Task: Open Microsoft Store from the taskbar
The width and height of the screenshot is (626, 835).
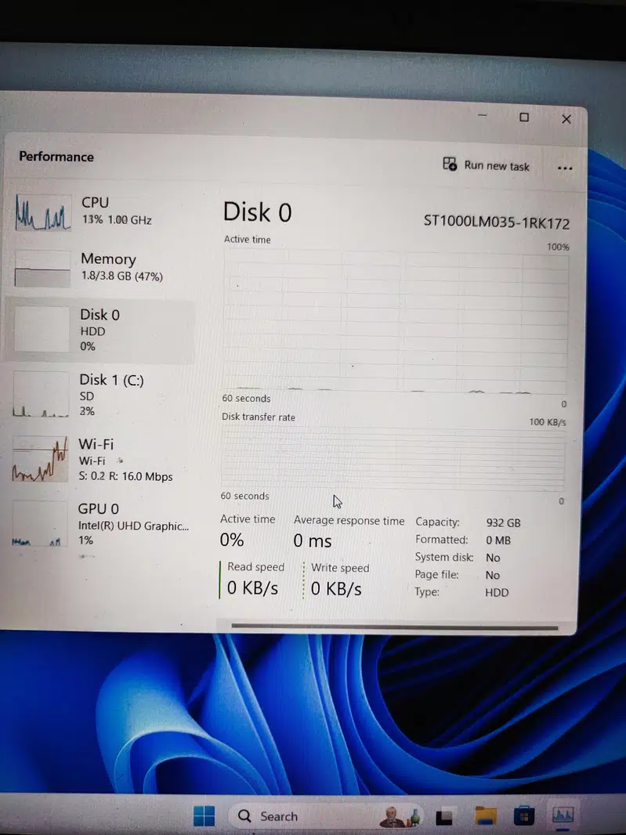Action: pos(523,816)
